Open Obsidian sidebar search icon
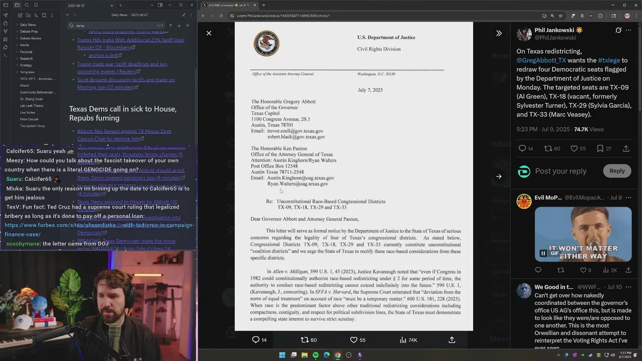This screenshot has width=642, height=361. coord(27,5)
